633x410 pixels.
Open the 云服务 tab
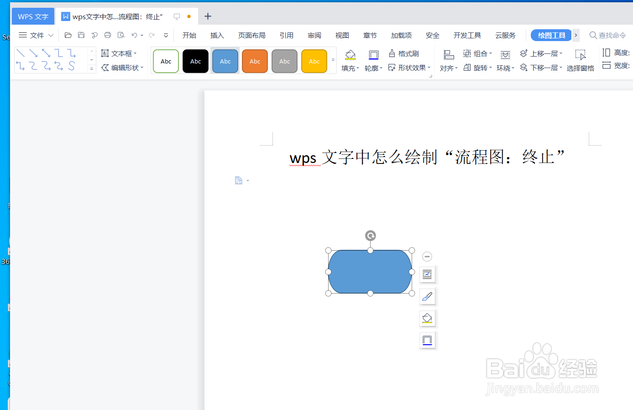click(x=506, y=35)
